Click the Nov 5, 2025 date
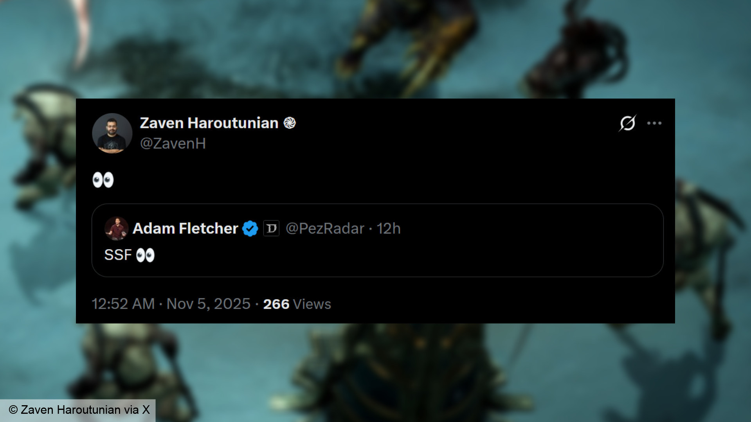 [x=208, y=304]
